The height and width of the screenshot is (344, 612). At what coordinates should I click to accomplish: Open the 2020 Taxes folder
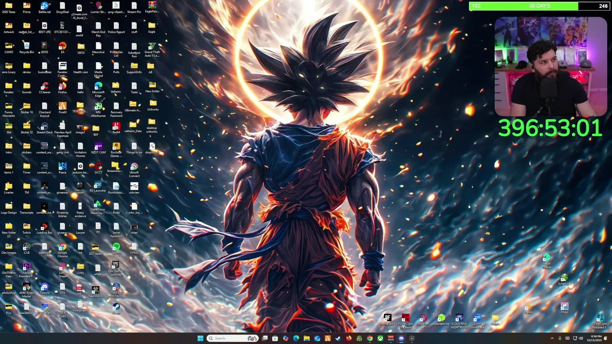pyautogui.click(x=9, y=7)
